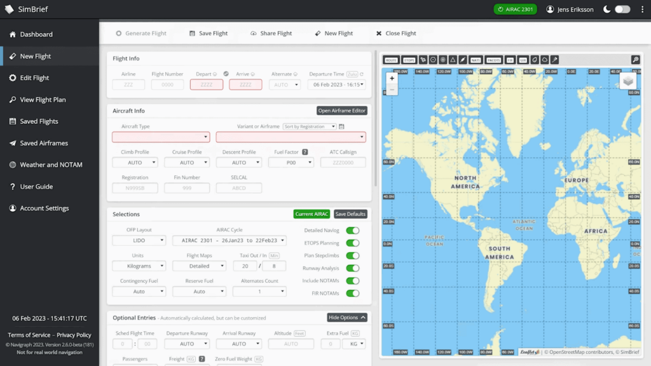The height and width of the screenshot is (366, 651).
Task: Open the Airframe Editor
Action: [341, 110]
